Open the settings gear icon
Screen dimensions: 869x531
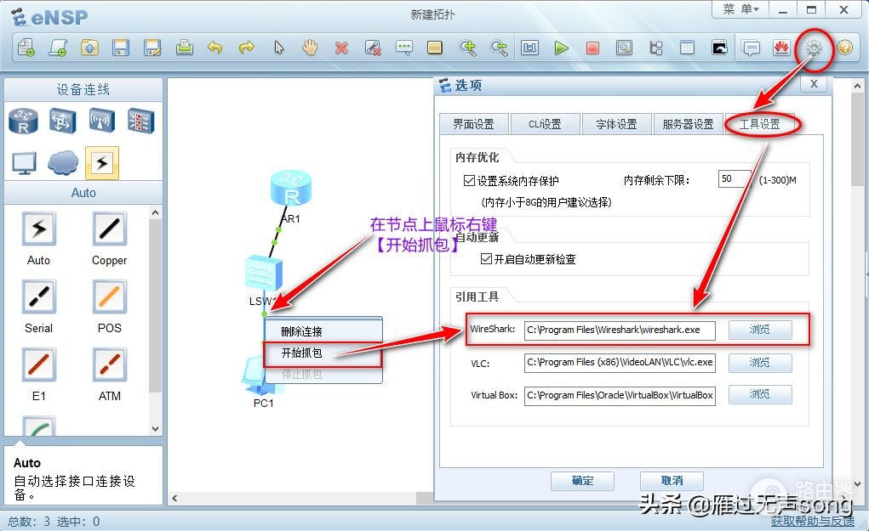tap(814, 48)
